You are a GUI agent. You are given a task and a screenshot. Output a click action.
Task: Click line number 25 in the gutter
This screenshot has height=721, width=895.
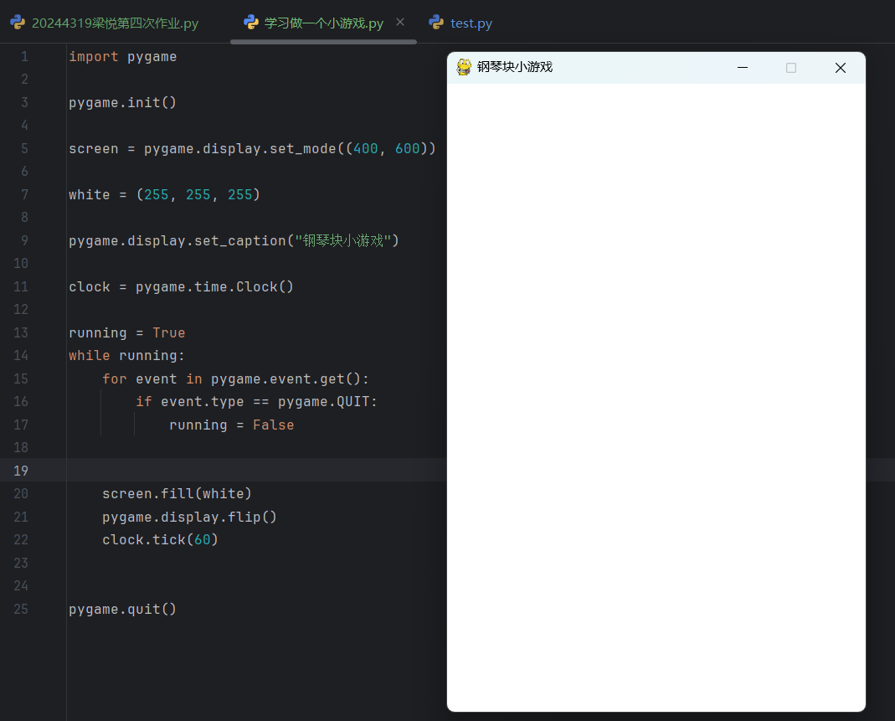(21, 609)
